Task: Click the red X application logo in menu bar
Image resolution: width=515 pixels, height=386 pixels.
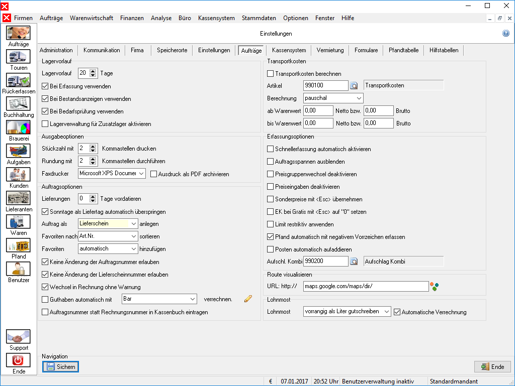Action: pyautogui.click(x=7, y=18)
